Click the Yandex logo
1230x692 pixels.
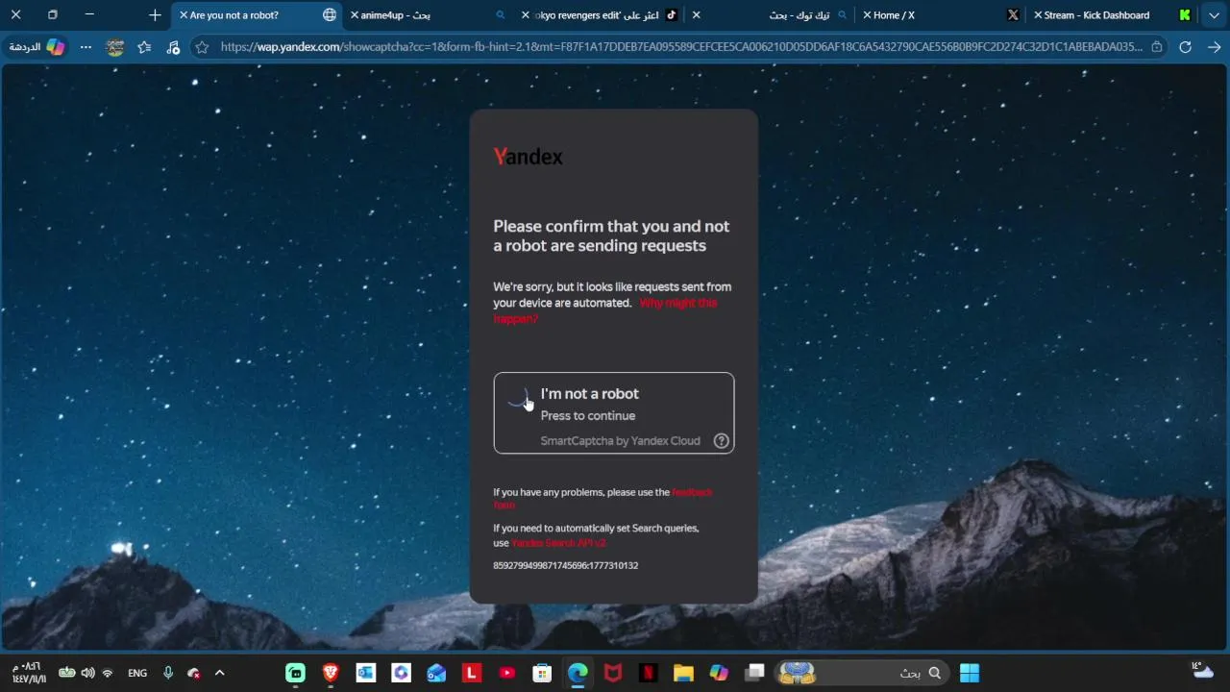click(x=528, y=157)
